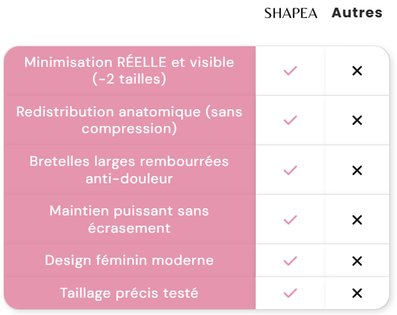
Task: Click SHAPEA checkmark for Taillage précis testé
Action: click(290, 293)
